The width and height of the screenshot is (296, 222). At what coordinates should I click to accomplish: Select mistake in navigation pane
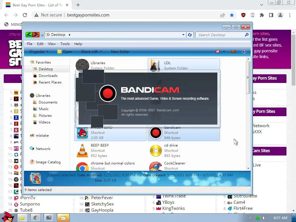point(42,136)
